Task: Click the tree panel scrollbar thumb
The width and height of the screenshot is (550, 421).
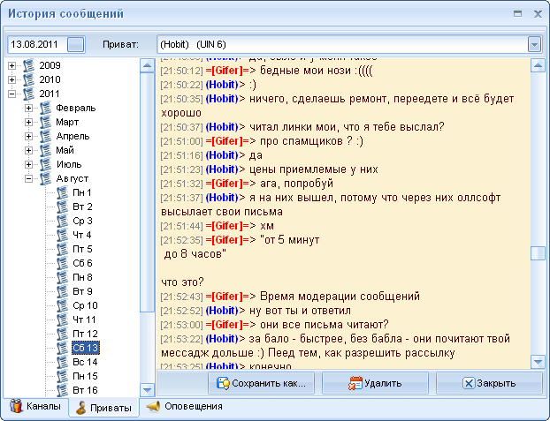Action: [x=148, y=192]
